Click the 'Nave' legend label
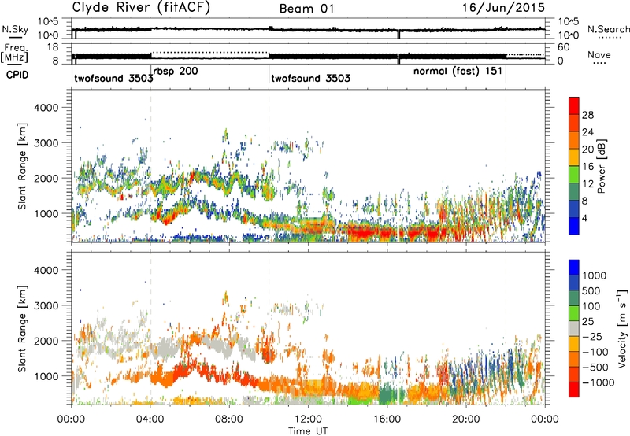 pos(599,55)
